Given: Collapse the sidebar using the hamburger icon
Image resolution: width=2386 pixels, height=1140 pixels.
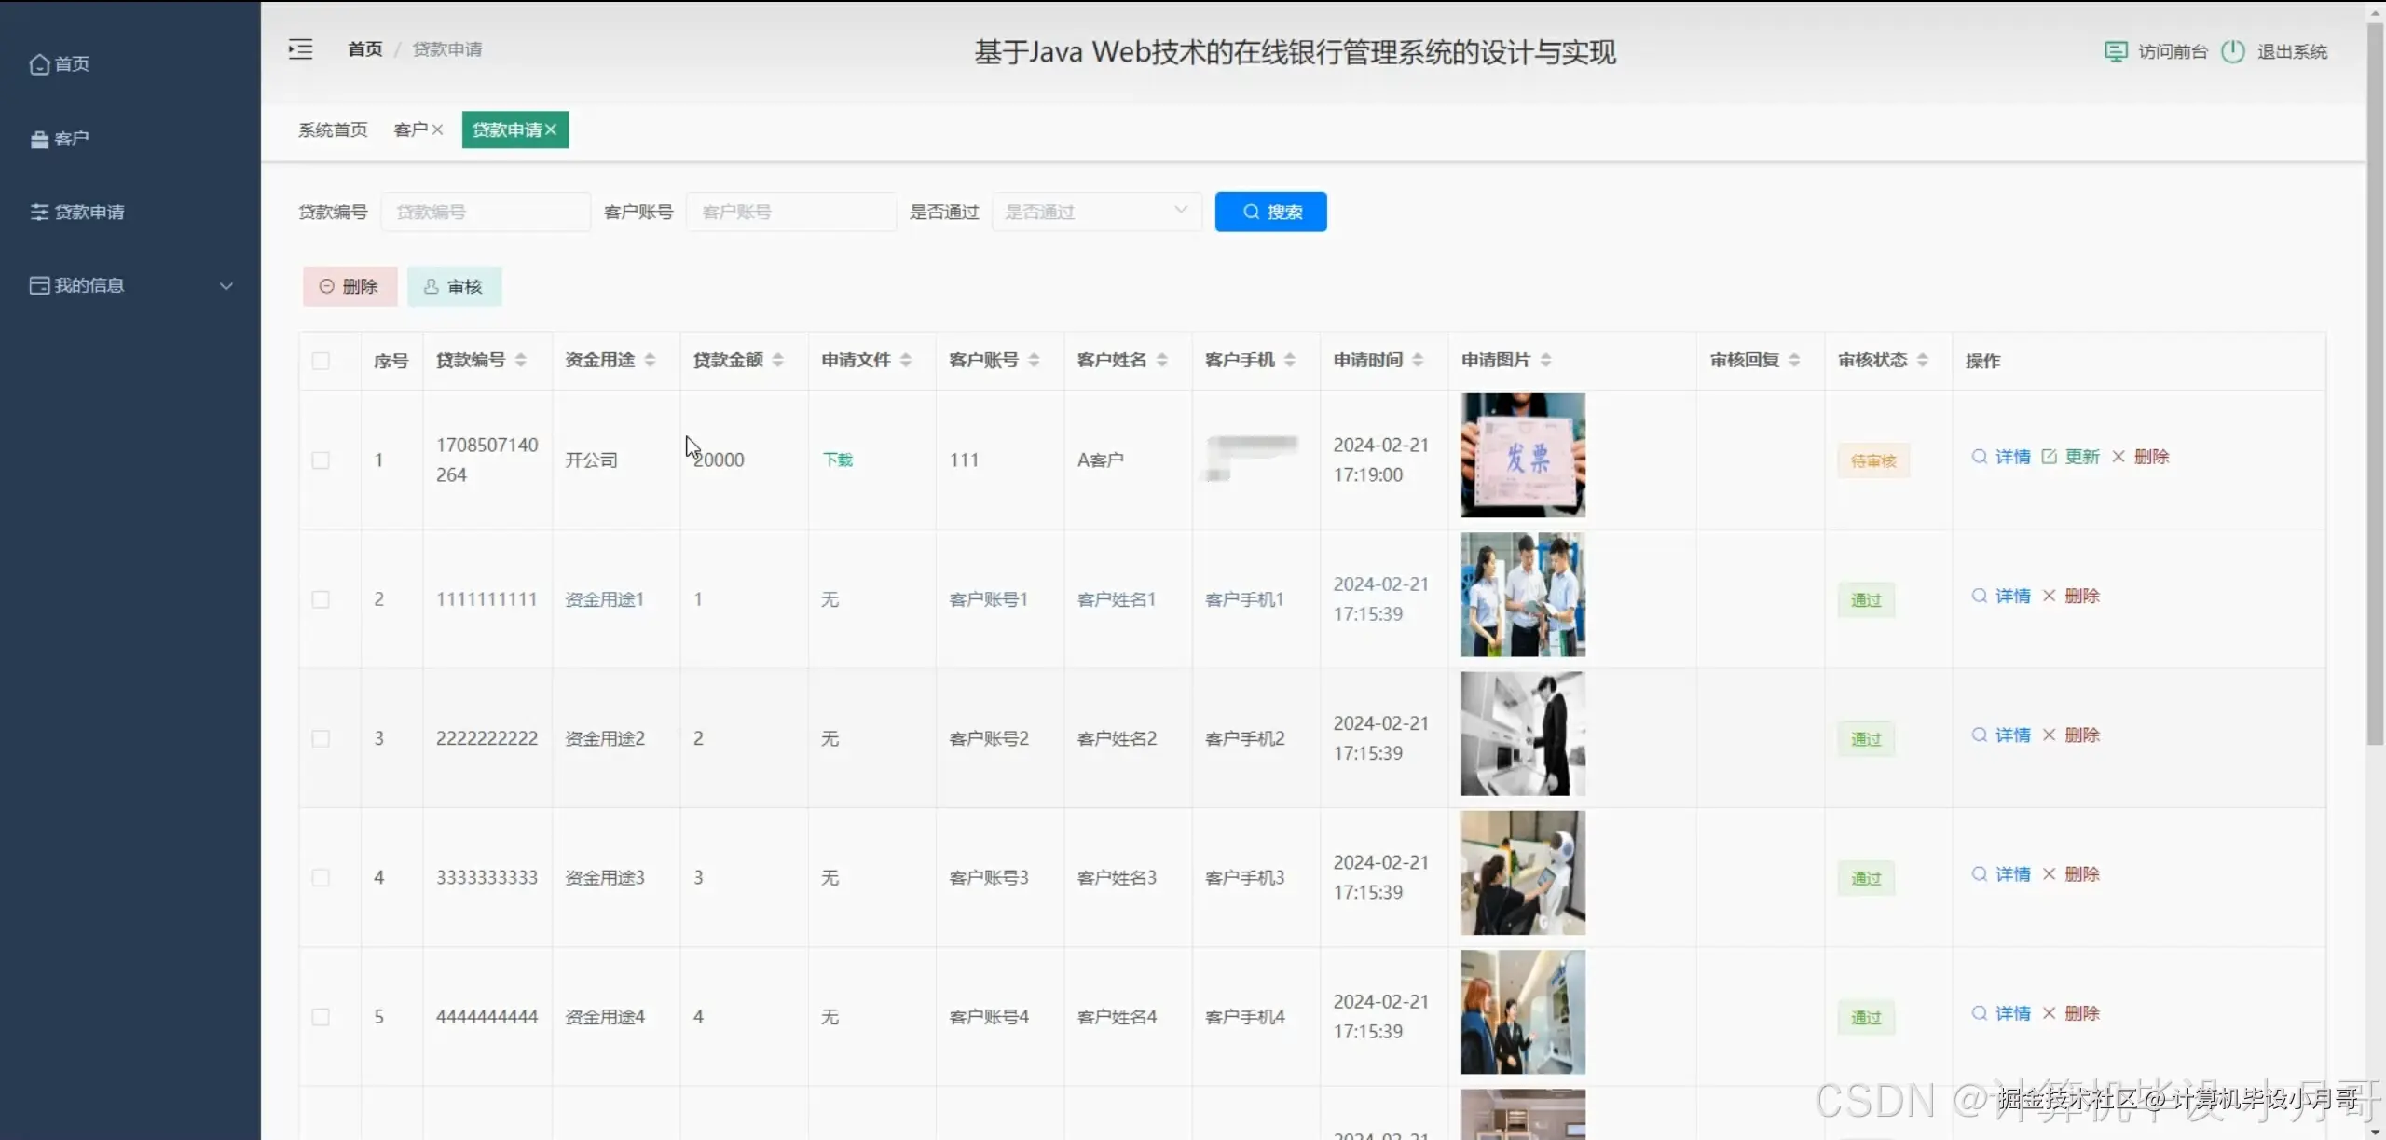Looking at the screenshot, I should coord(299,48).
